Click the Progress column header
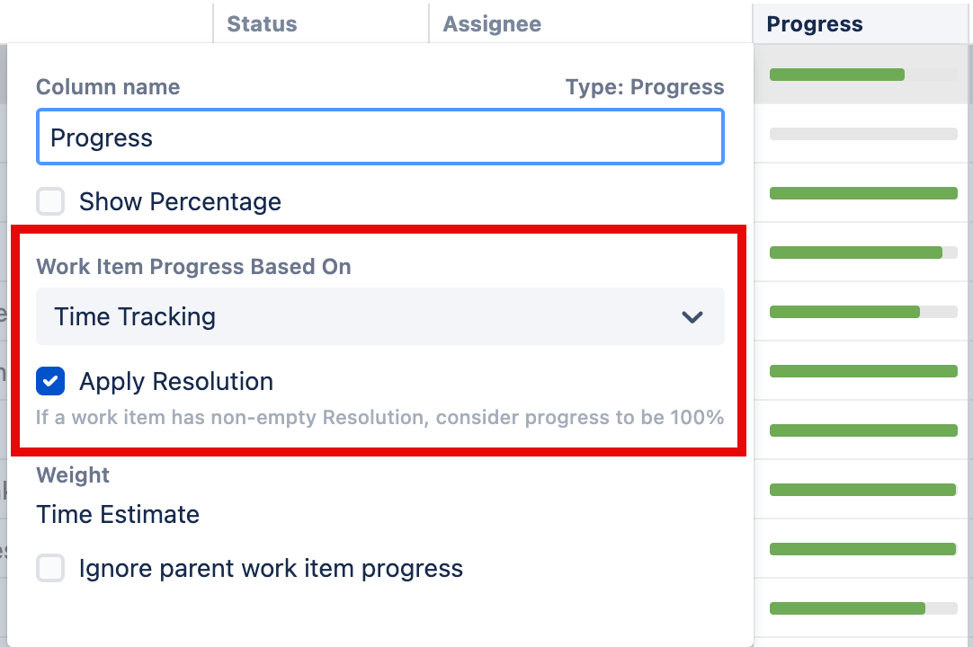The height and width of the screenshot is (647, 973). [x=814, y=23]
